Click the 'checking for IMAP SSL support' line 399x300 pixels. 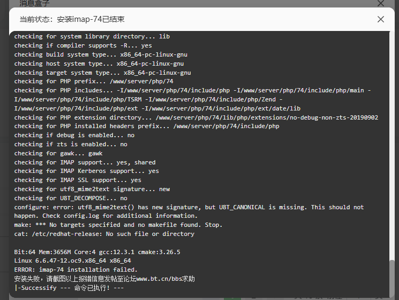pos(78,180)
